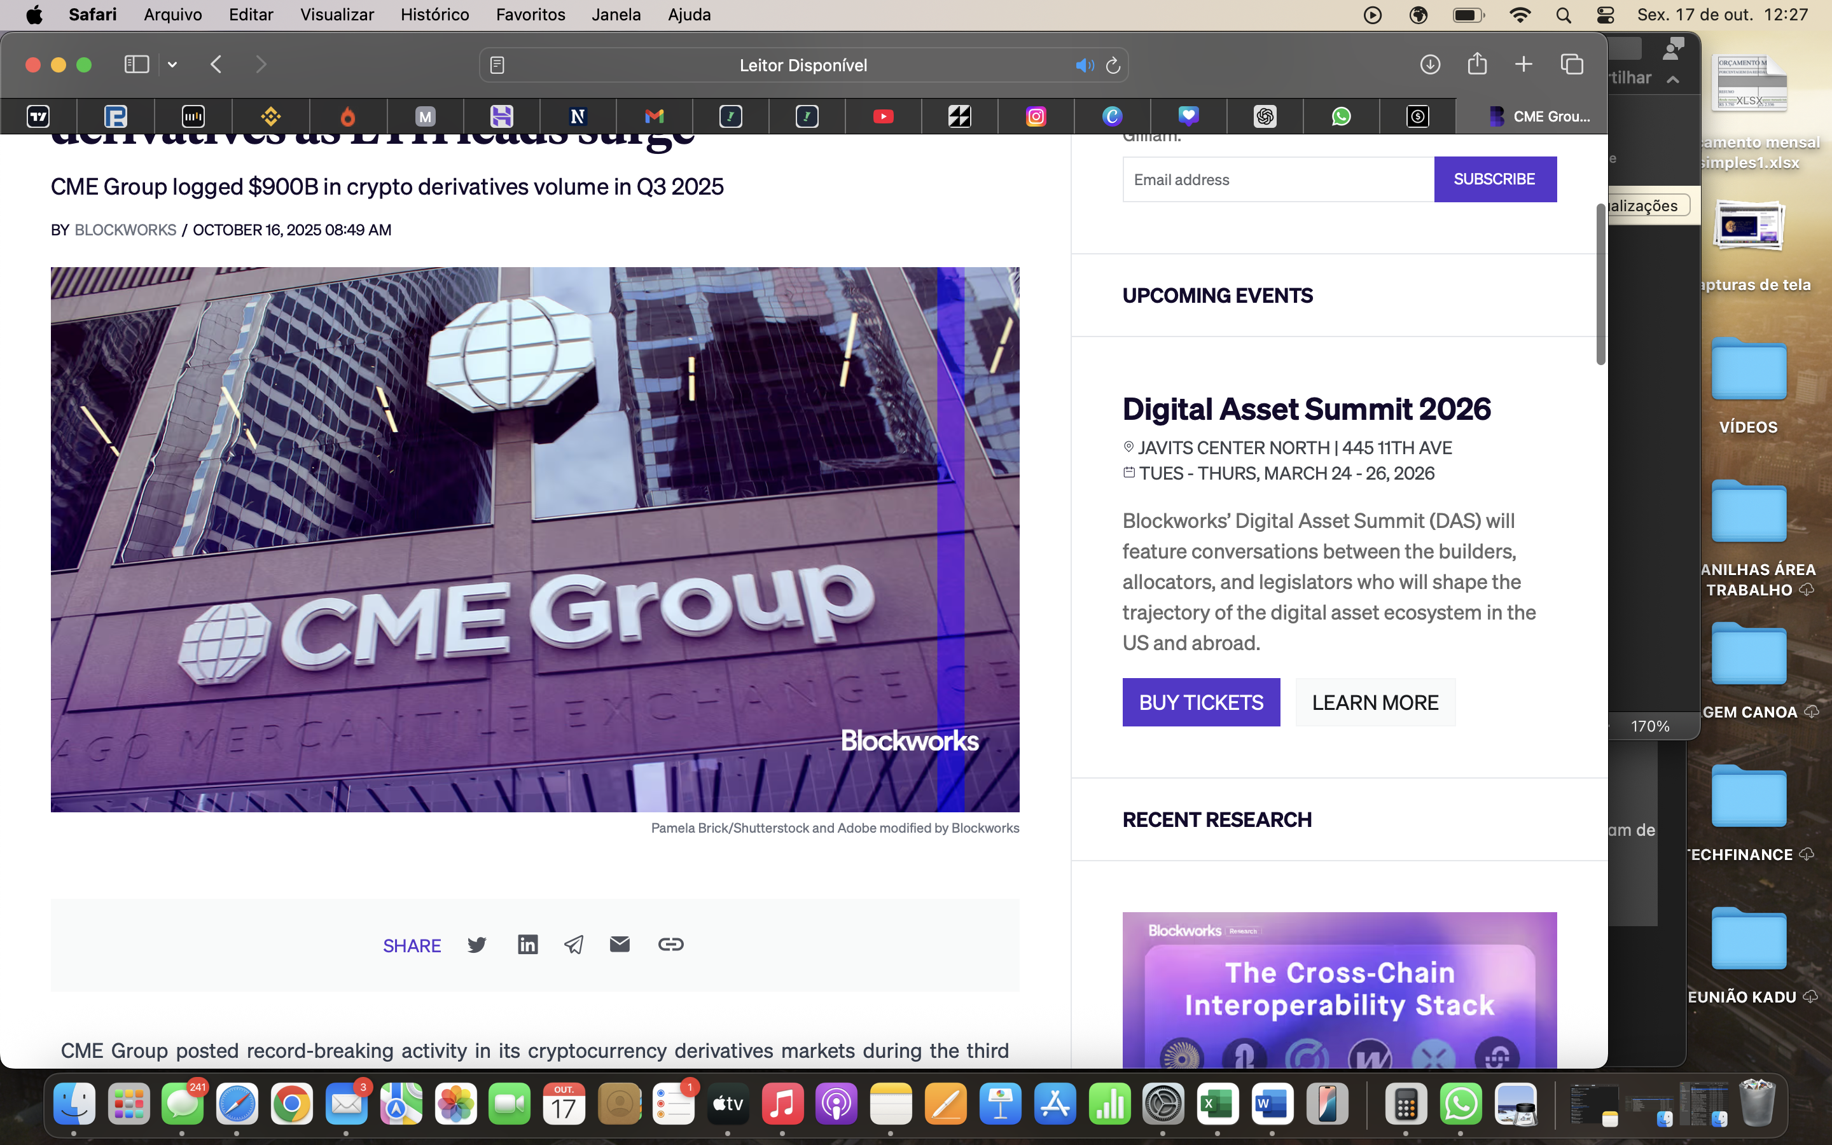Viewport: 1832px width, 1145px height.
Task: Open the Histórico menu
Action: tap(434, 15)
